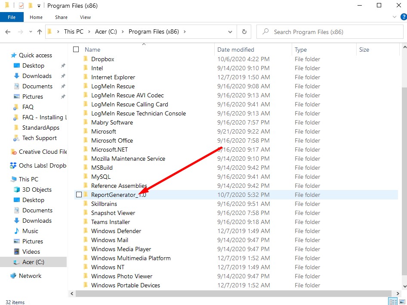Switch to large icons view layout icon
The image size is (407, 305).
[402, 302]
